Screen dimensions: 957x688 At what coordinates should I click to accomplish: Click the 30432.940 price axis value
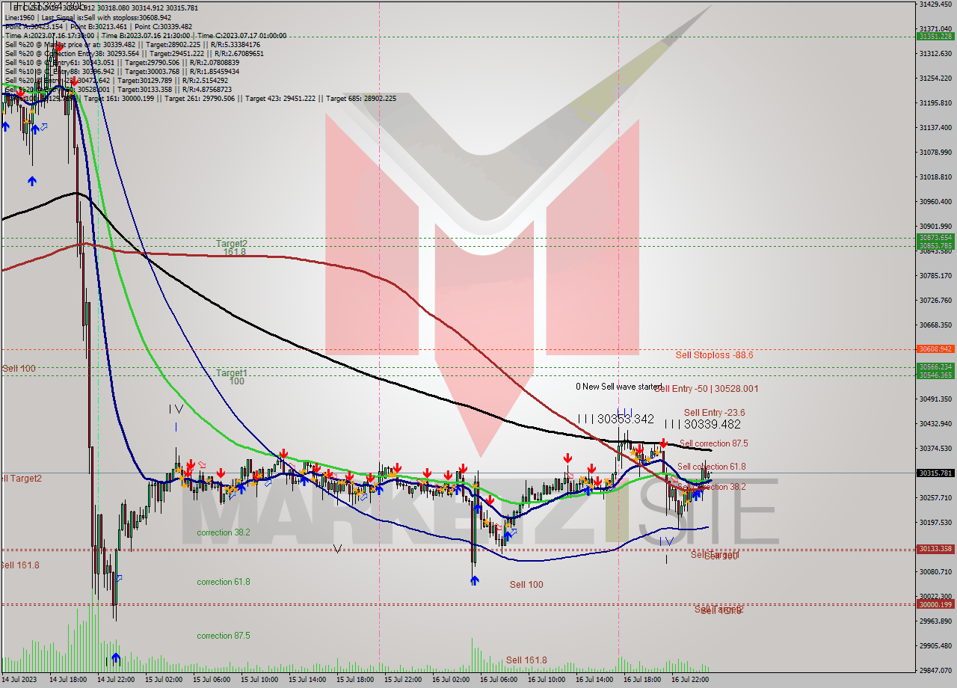[x=935, y=423]
